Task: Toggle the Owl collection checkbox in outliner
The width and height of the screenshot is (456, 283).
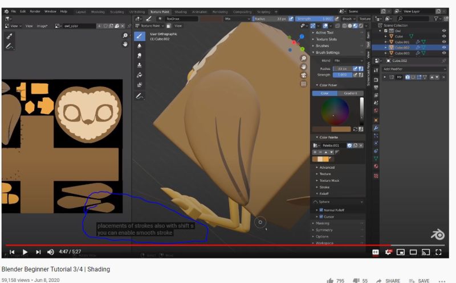Action: [386, 31]
